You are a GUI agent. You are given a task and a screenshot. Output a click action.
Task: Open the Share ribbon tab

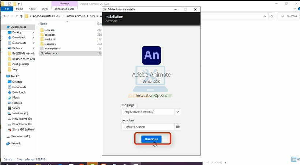click(32, 9)
